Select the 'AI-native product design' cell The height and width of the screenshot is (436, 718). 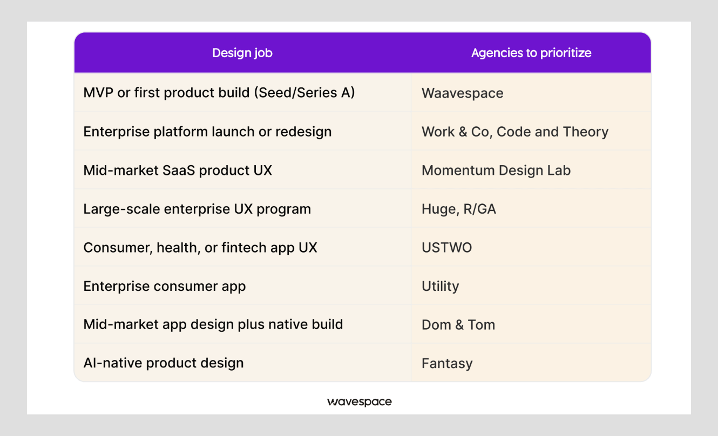pyautogui.click(x=243, y=363)
